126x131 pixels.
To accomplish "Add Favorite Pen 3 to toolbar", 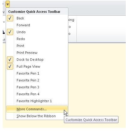I will (x=37, y=87).
